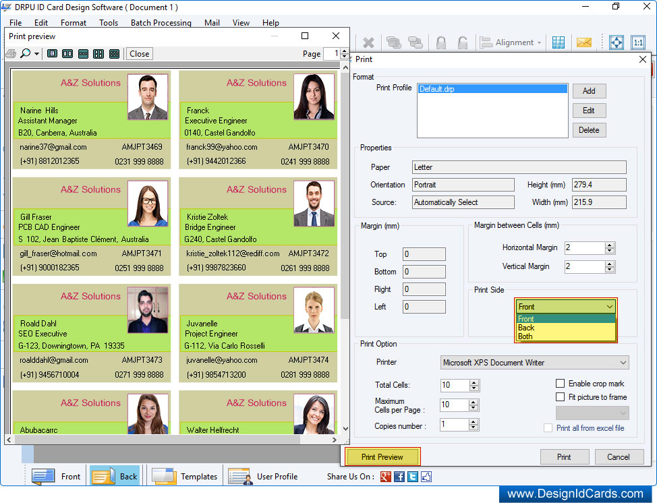This screenshot has width=657, height=503.
Task: Open the Format menu
Action: pyautogui.click(x=74, y=23)
